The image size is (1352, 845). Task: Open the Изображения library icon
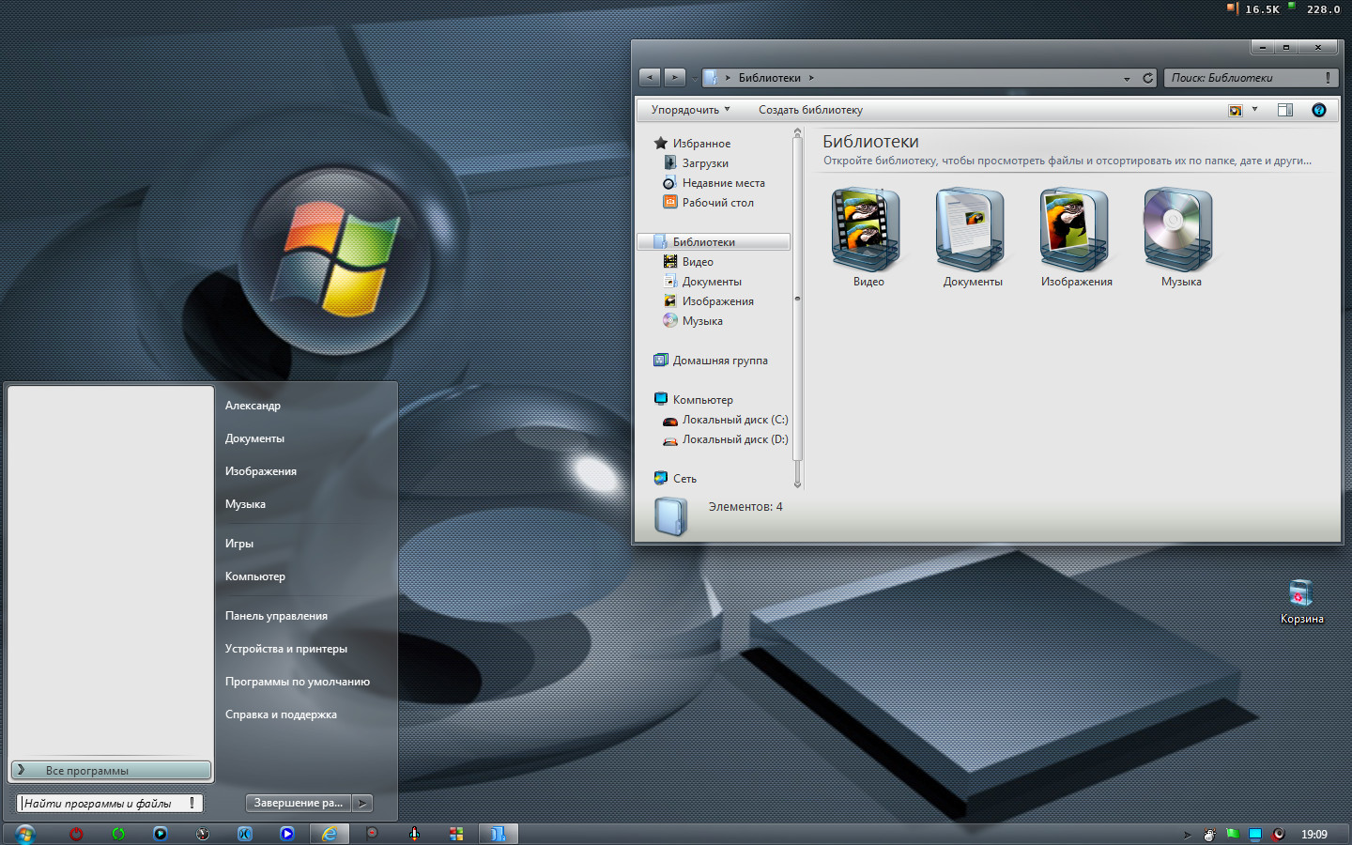pos(1075,230)
